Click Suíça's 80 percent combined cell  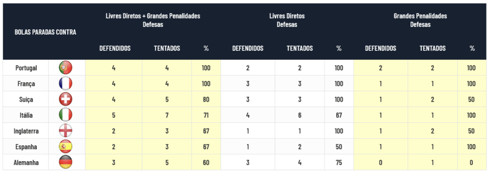coord(206,99)
